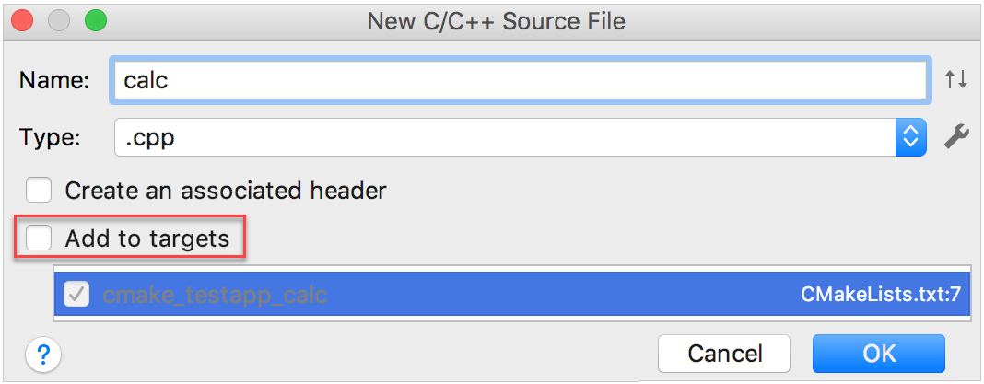Open the Type dropdown showing .cpp
This screenshot has width=984, height=384.
click(x=505, y=138)
